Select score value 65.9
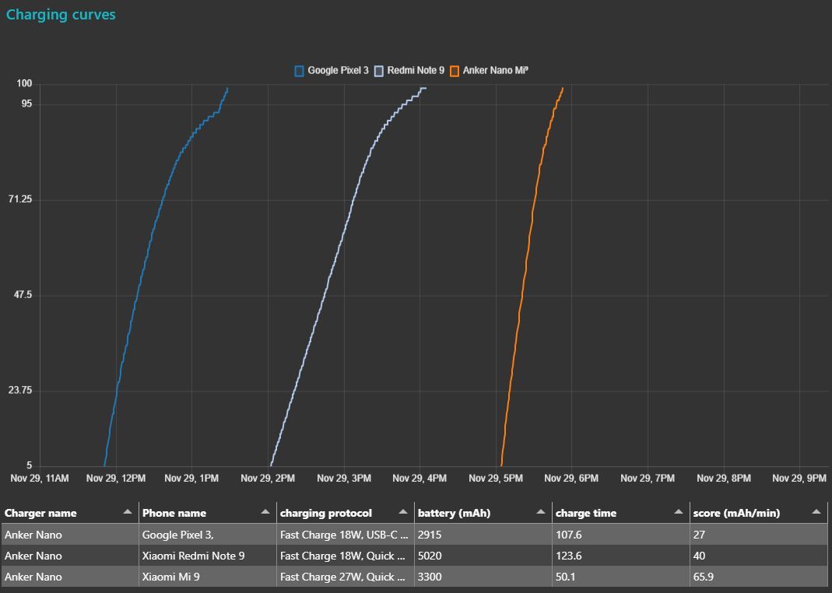 [x=759, y=577]
